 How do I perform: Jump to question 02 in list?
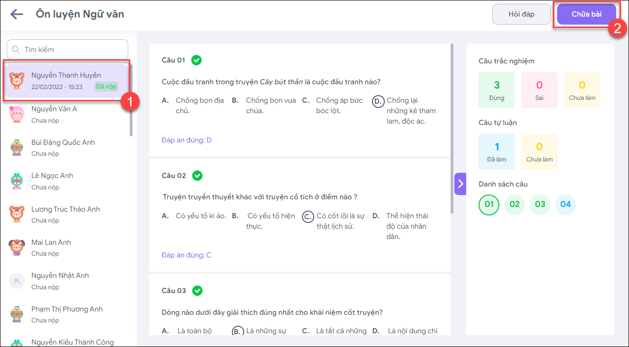click(x=514, y=205)
